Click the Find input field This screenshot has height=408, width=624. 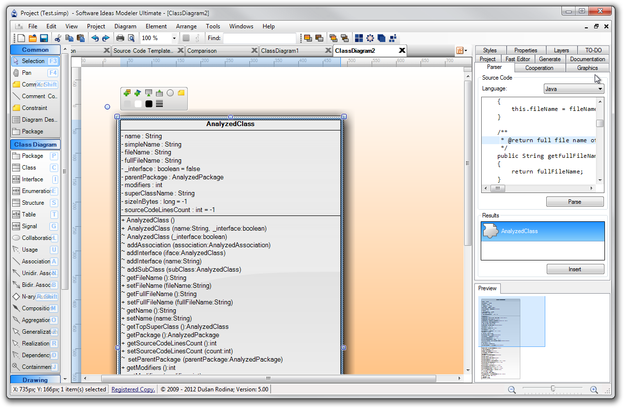tap(260, 38)
